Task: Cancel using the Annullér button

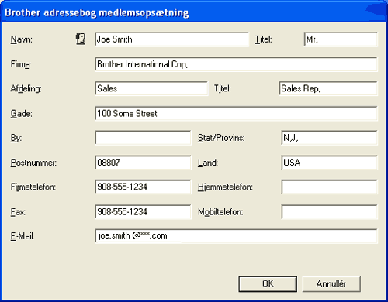Action: (x=331, y=284)
